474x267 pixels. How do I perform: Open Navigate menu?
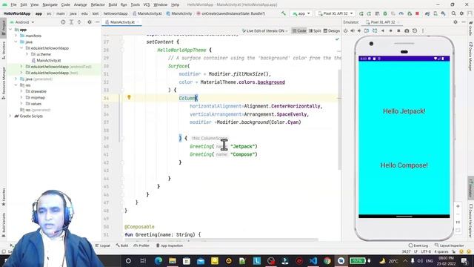[50, 4]
